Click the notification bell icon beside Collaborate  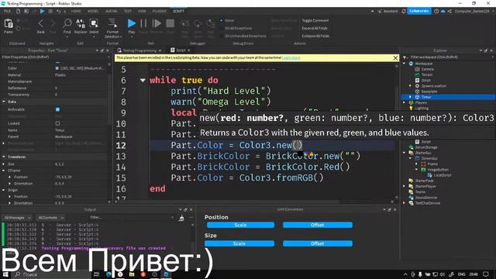pyautogui.click(x=403, y=11)
